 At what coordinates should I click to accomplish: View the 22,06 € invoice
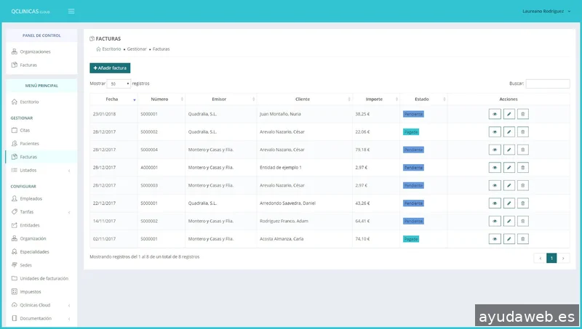point(495,132)
